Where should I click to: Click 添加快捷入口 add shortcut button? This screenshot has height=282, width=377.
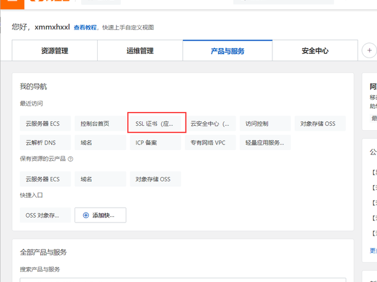[x=100, y=215]
